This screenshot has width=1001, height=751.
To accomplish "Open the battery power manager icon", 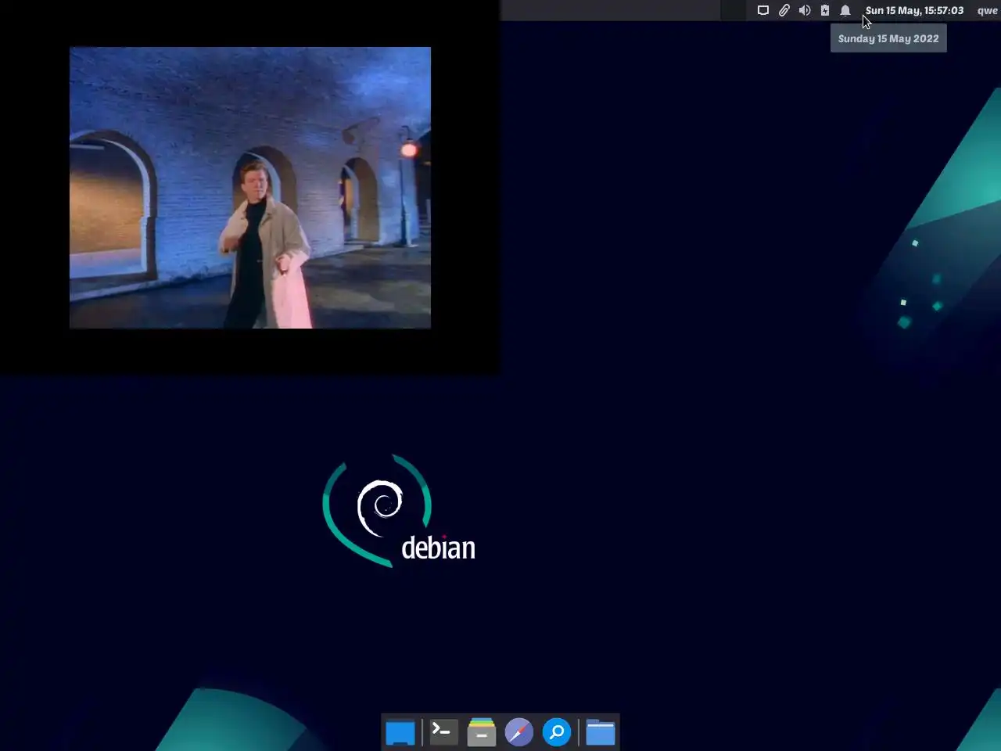I will point(825,10).
